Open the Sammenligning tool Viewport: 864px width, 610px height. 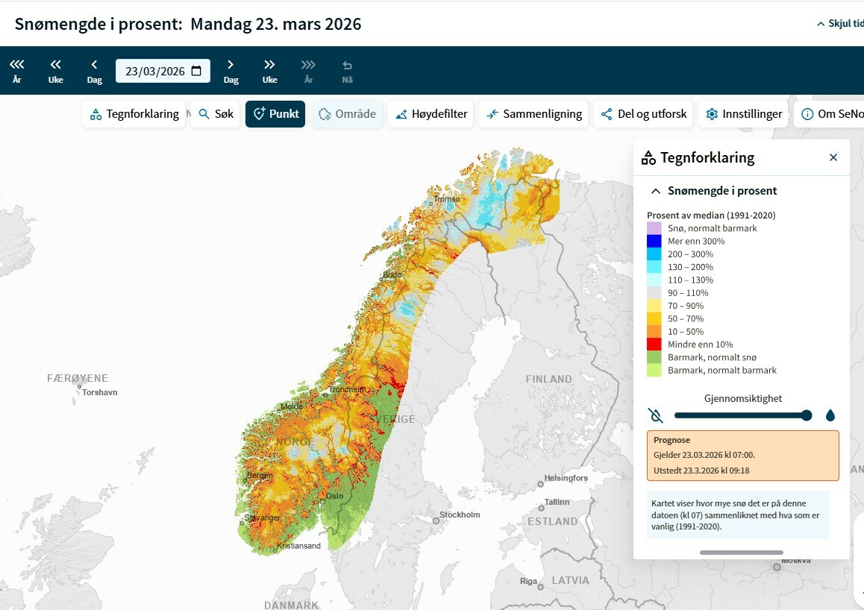533,114
